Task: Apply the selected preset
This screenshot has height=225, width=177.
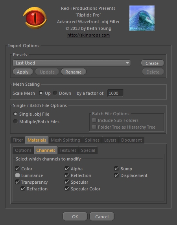Action: point(23,72)
